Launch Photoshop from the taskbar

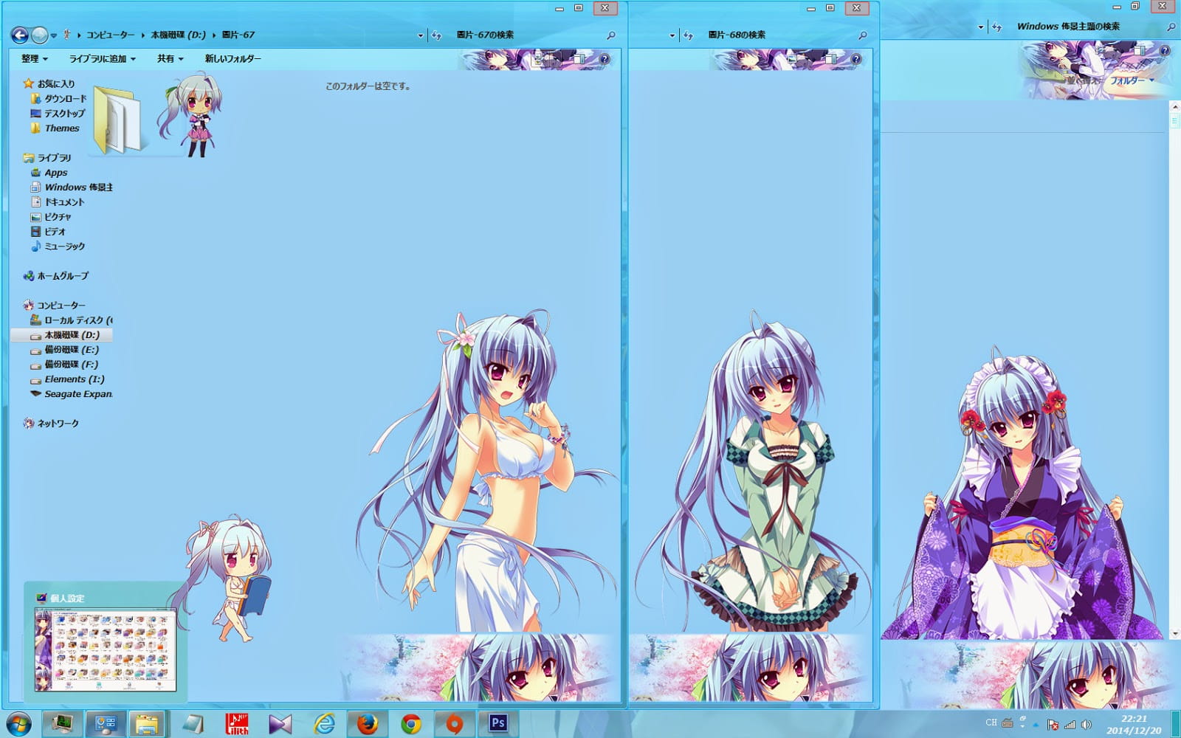[498, 724]
